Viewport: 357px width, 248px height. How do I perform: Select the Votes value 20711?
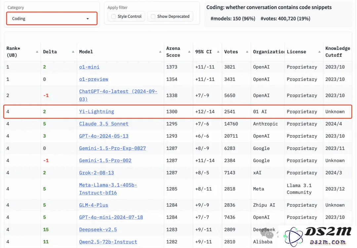[231, 136]
